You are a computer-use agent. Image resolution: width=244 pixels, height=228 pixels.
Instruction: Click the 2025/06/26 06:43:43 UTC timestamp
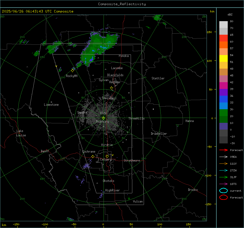coord(37,11)
